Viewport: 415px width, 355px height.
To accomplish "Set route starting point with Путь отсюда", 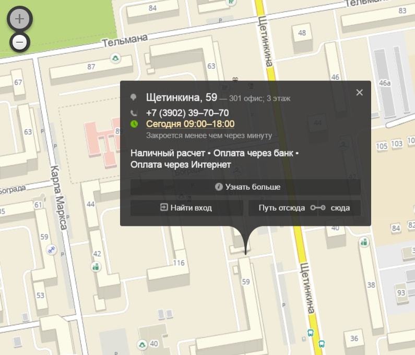I will pyautogui.click(x=282, y=207).
